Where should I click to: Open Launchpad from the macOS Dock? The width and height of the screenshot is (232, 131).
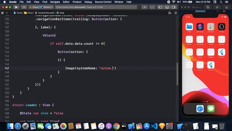25,126
